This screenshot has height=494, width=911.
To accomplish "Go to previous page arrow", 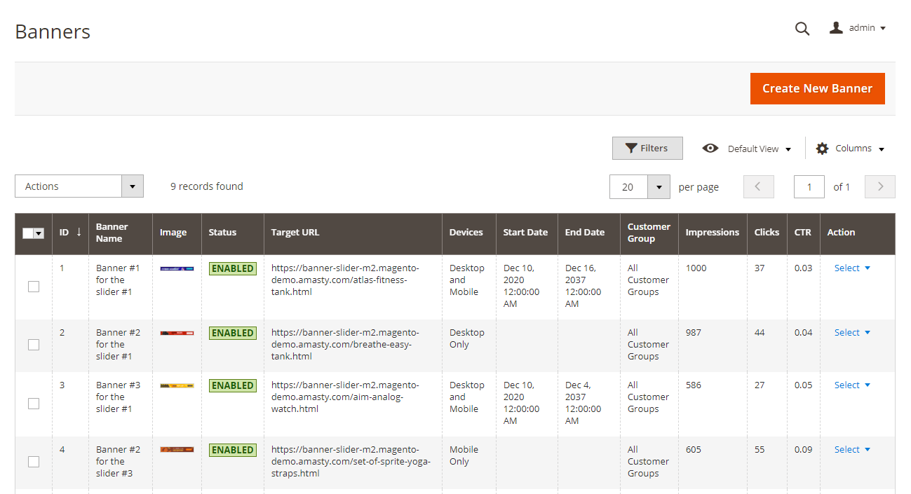I will coord(758,187).
